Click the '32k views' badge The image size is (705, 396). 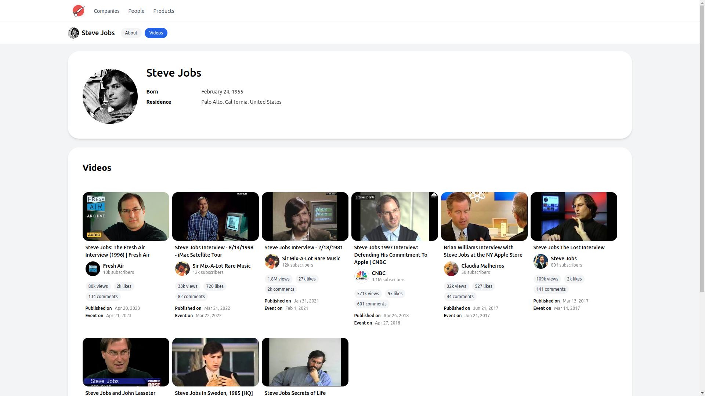[456, 286]
